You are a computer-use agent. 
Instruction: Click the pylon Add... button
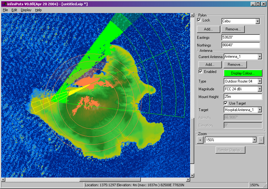point(208,29)
